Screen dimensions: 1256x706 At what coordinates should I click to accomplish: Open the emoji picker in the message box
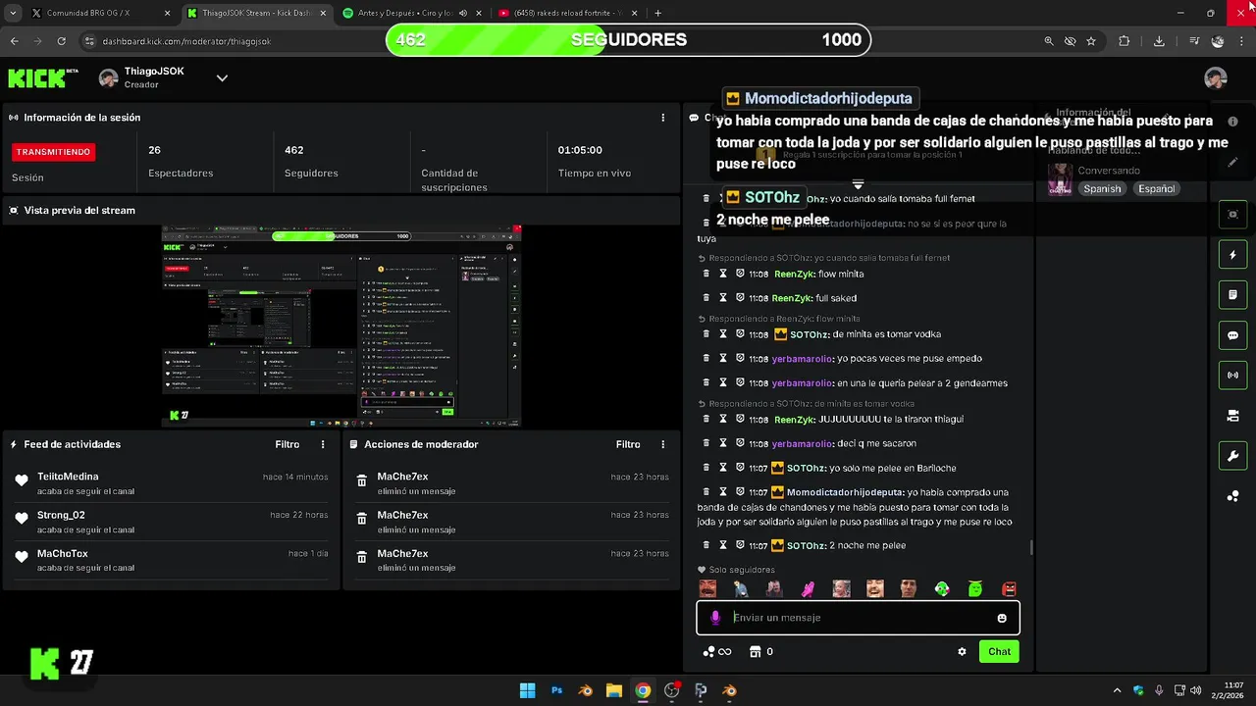pyautogui.click(x=1002, y=618)
